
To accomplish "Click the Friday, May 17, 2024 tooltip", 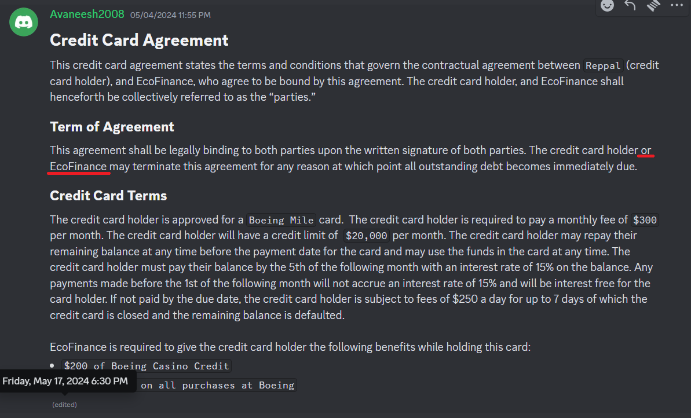I will 65,381.
